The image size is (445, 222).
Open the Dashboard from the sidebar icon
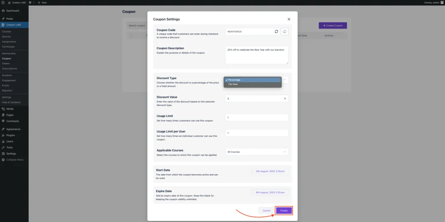tap(3, 10)
